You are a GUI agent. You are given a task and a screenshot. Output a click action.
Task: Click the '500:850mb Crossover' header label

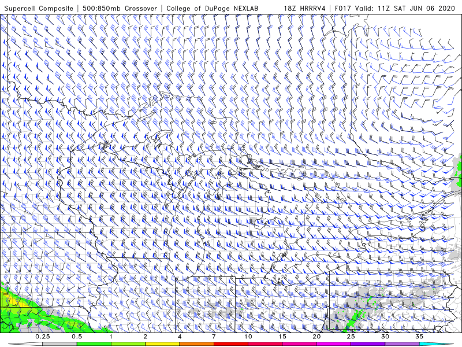coord(120,9)
